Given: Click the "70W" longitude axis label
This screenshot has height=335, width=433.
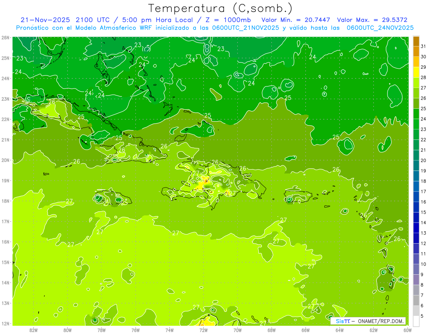Looking at the screenshot, I should pos(237,330).
